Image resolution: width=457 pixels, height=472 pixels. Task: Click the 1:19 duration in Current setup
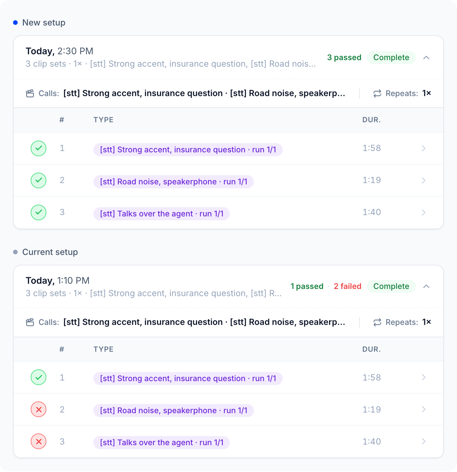(372, 410)
